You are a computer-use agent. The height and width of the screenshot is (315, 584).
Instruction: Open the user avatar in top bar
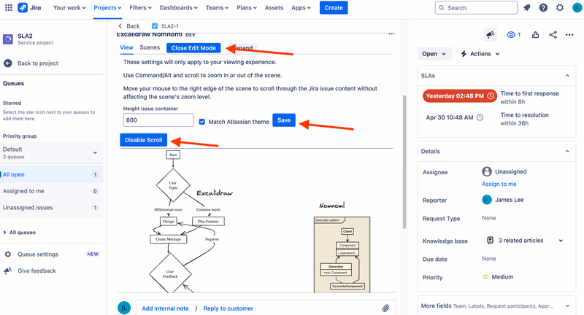[x=577, y=7]
